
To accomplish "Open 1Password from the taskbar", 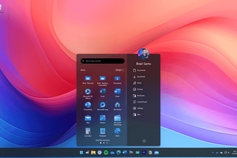I will point(100,152).
